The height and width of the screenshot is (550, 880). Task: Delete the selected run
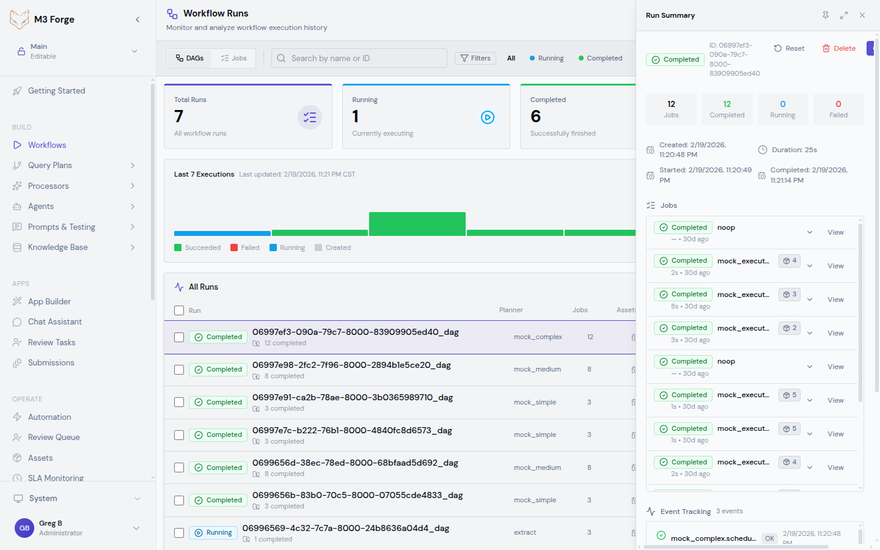[838, 48]
